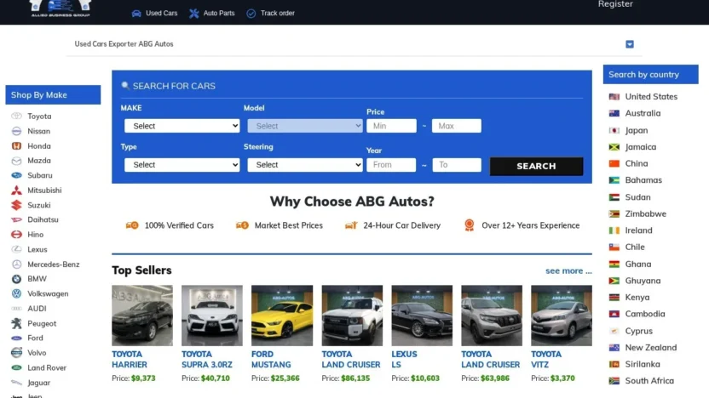Viewport: 709px width, 398px height.
Task: Click the Register link
Action: [615, 4]
